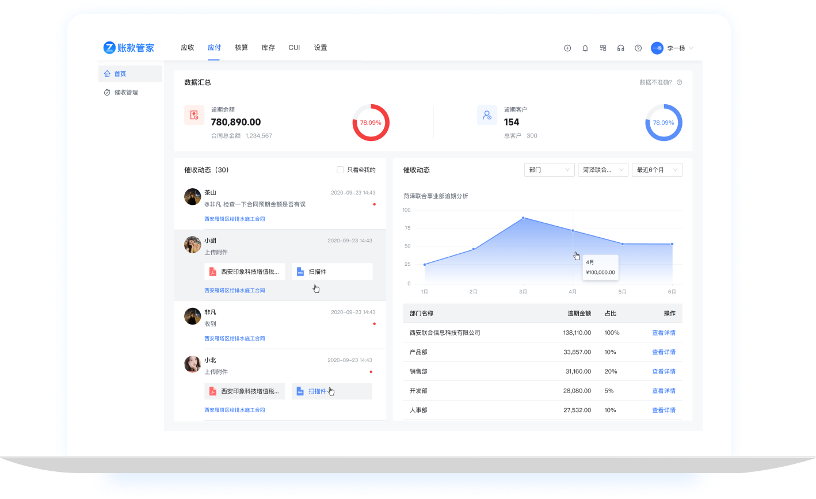Screen dimensions: 816x499
Task: Expand the 部门 dropdown
Action: (x=549, y=170)
